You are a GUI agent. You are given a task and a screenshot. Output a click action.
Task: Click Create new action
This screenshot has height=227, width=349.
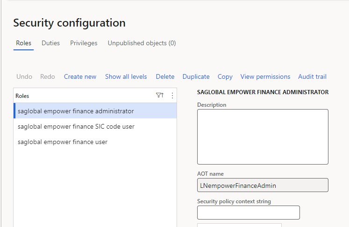click(80, 76)
